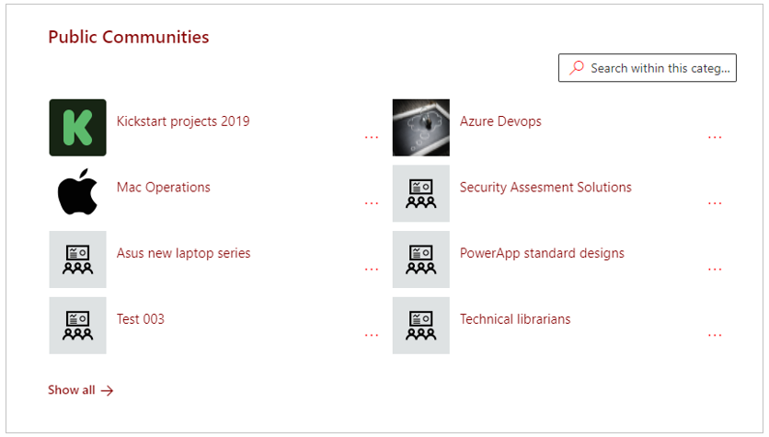Open the Azure Devops community link

[500, 121]
